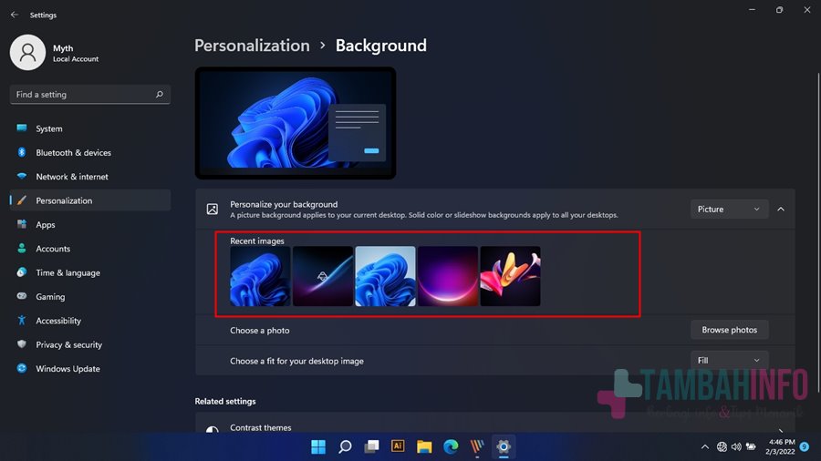
Task: Launch Adobe Illustrator from the taskbar
Action: tap(398, 446)
